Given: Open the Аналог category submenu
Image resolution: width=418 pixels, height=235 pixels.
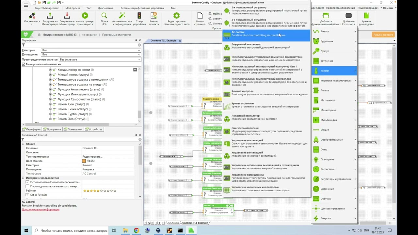Looking at the screenshot, I should pyautogui.click(x=334, y=31).
